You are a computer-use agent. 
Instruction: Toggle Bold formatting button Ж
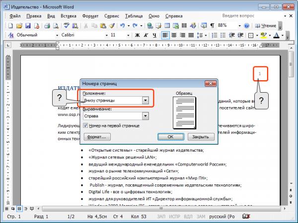click(137, 35)
